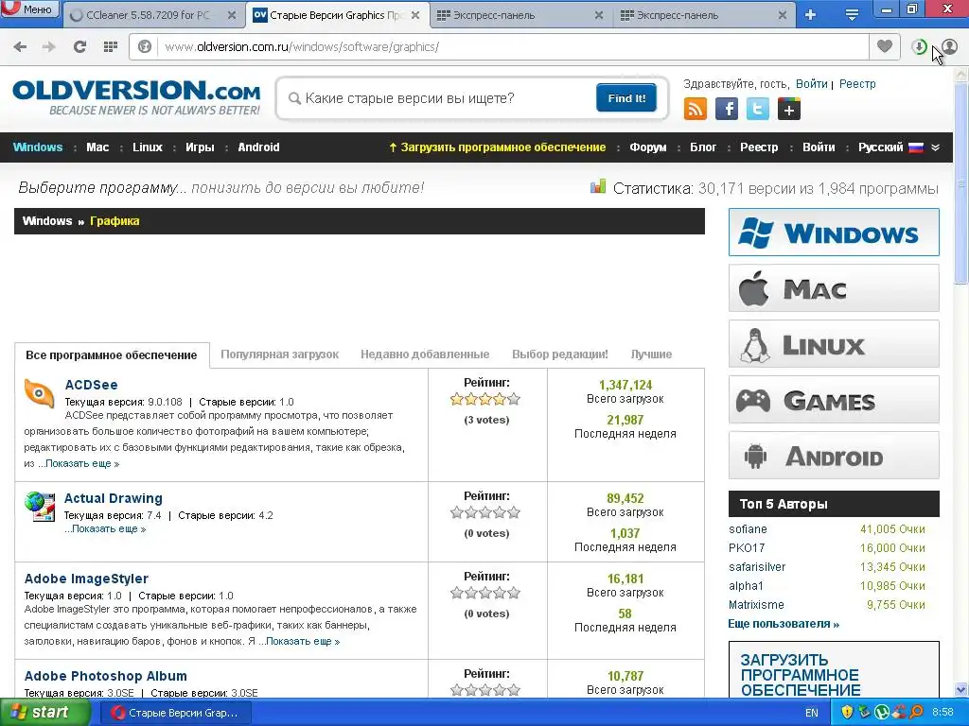The width and height of the screenshot is (969, 726).
Task: Click the browser address bar URL
Action: pos(302,47)
